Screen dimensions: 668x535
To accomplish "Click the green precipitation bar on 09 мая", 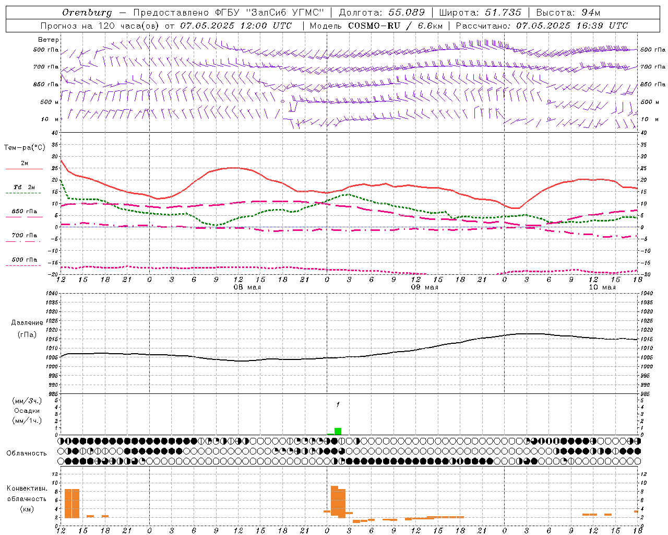I will click(x=338, y=431).
